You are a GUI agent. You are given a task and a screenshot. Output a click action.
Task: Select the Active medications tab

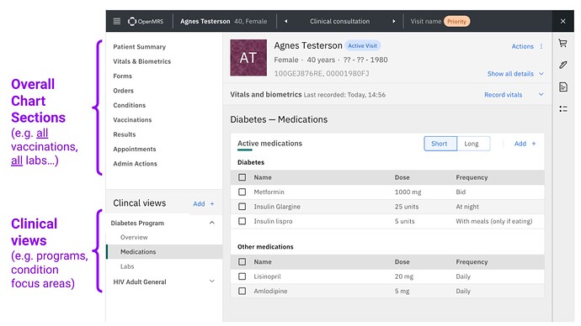coord(269,144)
